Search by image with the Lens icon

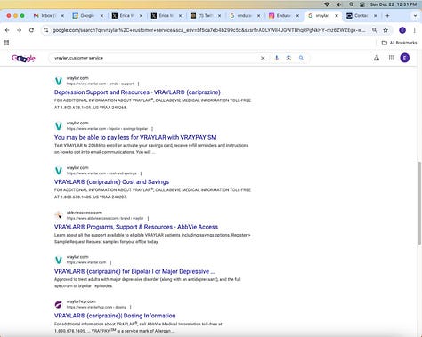click(288, 58)
